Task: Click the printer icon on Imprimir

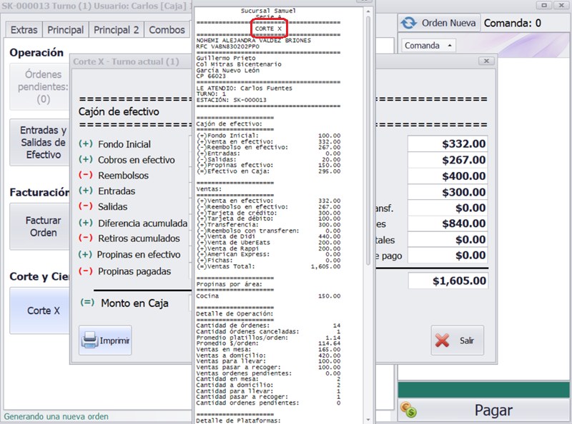Action: tap(89, 340)
